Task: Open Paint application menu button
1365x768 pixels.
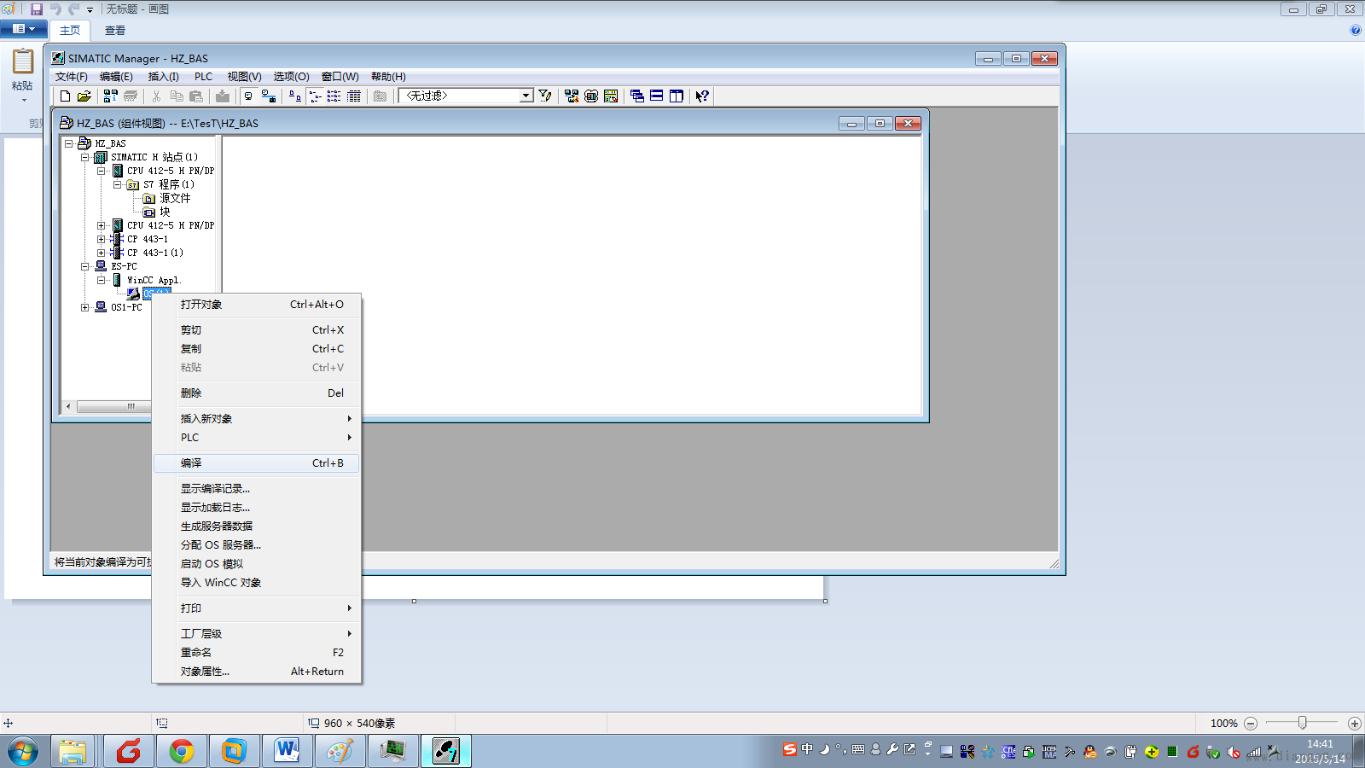Action: (24, 29)
